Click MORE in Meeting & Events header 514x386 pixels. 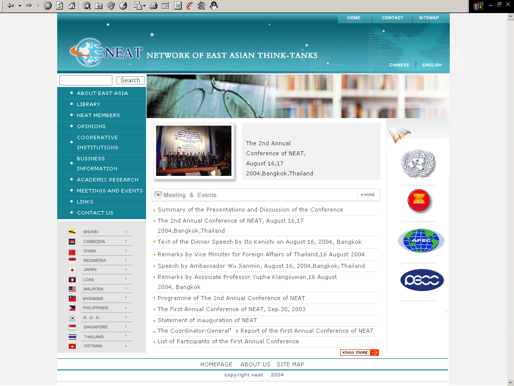pos(368,195)
